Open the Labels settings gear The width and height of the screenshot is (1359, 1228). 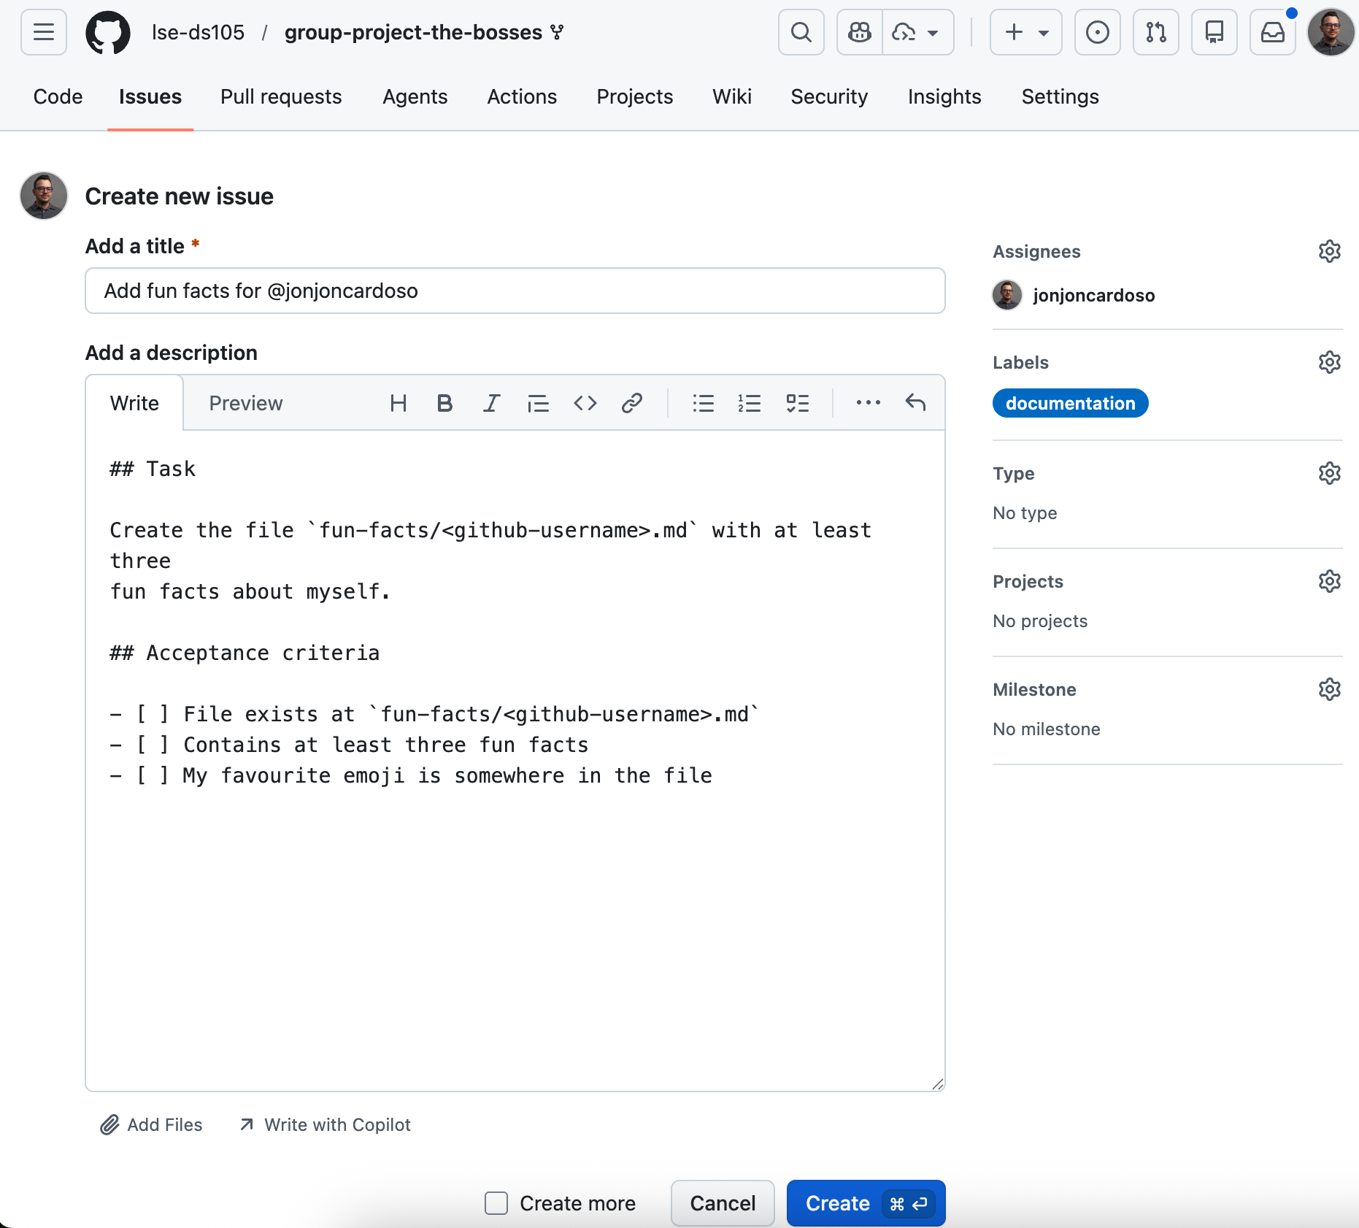(x=1329, y=362)
